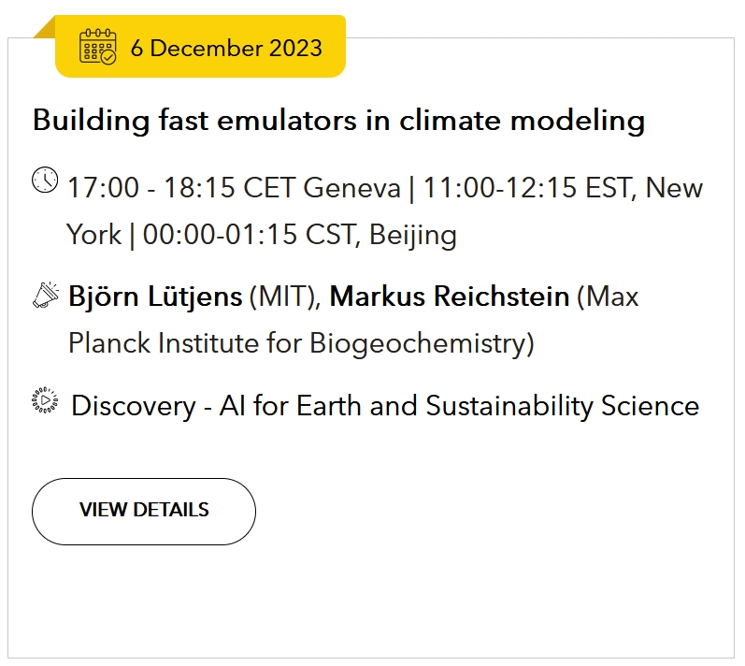Image resolution: width=745 pixels, height=666 pixels.
Task: Click the Discovery play-circle icon
Action: pyautogui.click(x=45, y=400)
